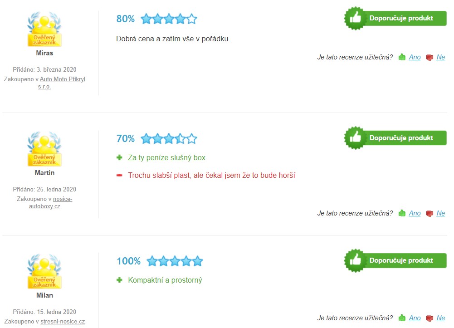Screen dimensions: 454x328
Task: Vote 'Ne' on Miras review
Action: [x=440, y=57]
